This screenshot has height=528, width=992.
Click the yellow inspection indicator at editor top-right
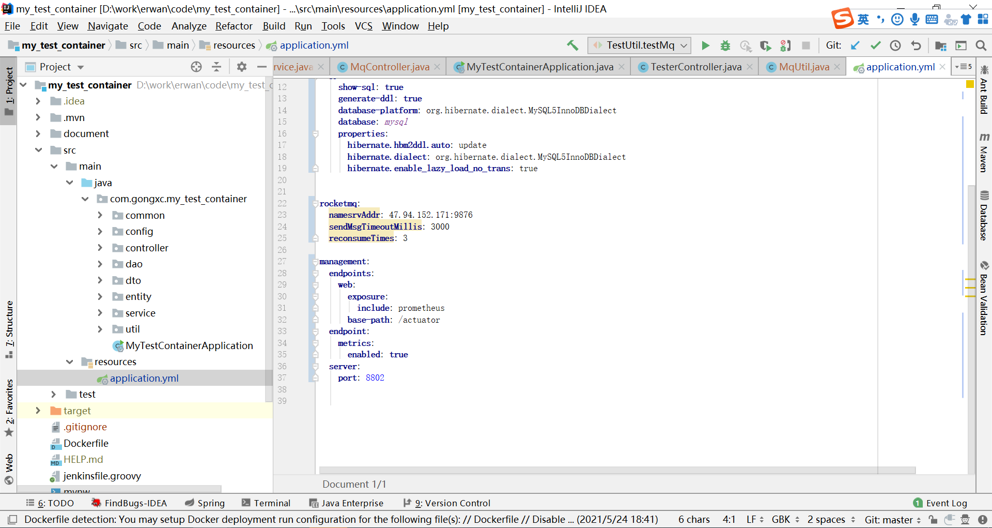pos(970,84)
